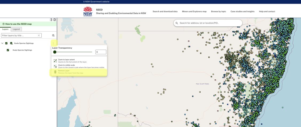The width and height of the screenshot is (301, 127).
Task: Choose Zoom to layer extent menu entry
Action: 79,61
